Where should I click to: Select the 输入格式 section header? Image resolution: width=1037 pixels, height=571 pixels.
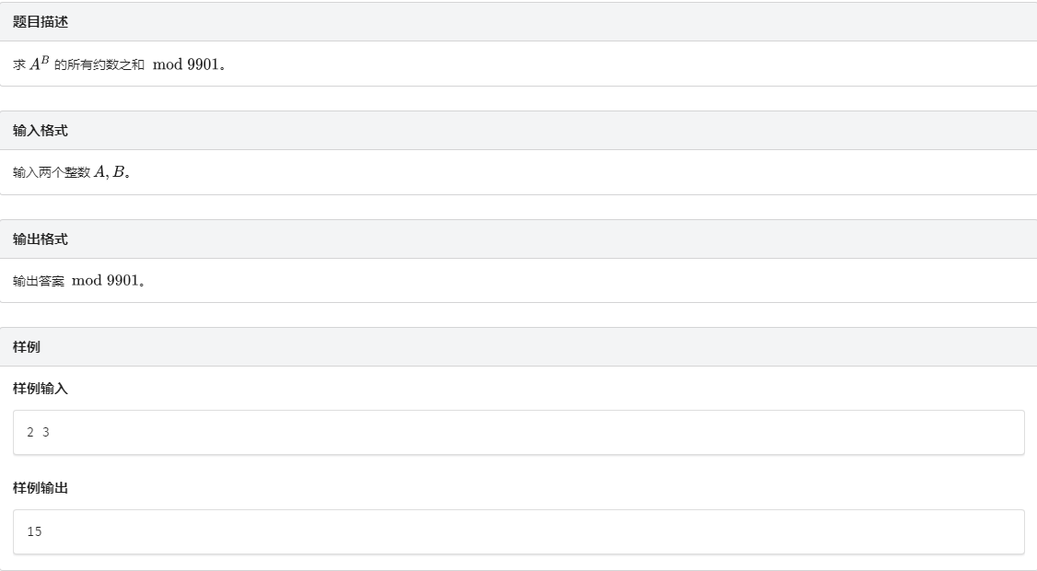(41, 131)
